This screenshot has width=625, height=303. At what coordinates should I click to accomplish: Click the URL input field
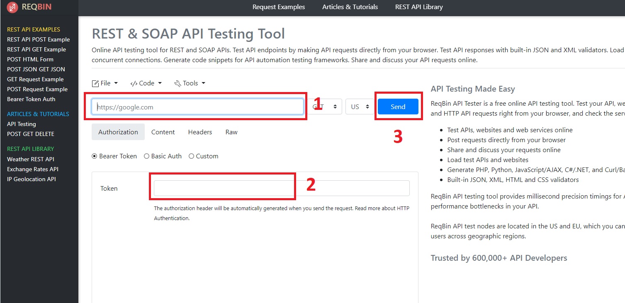tap(197, 107)
